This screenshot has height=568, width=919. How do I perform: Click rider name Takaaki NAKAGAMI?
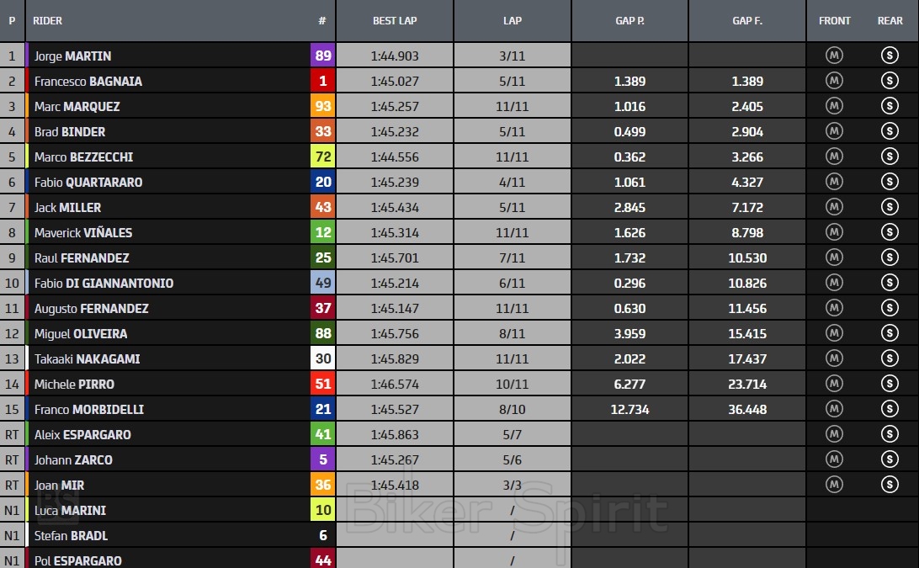pos(87,359)
